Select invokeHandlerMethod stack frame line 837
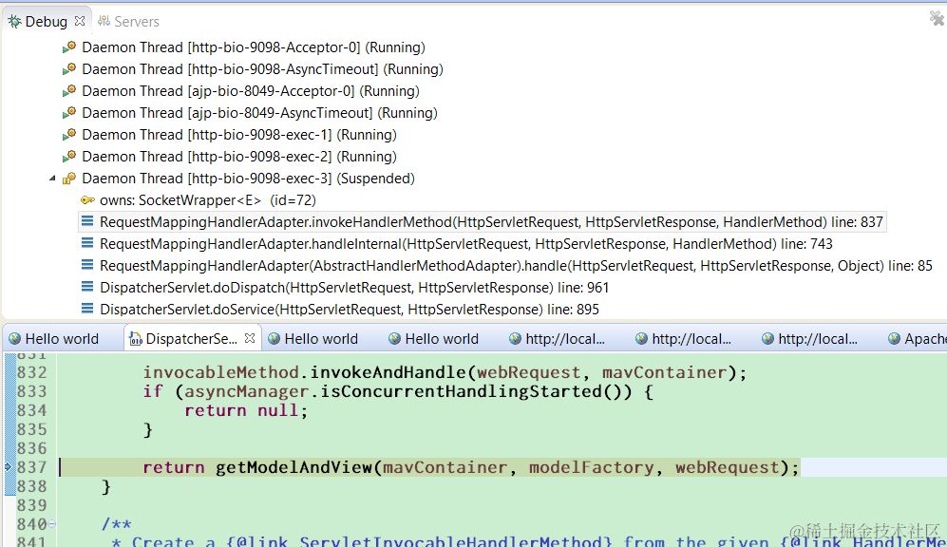This screenshot has height=547, width=947. (x=491, y=222)
